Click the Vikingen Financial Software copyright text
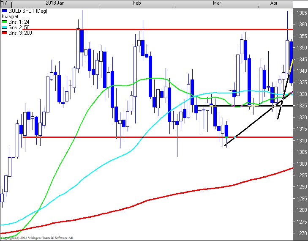 tap(37, 238)
